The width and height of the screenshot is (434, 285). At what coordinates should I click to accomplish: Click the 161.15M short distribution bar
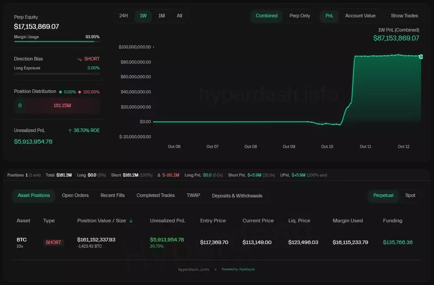pyautogui.click(x=62, y=106)
